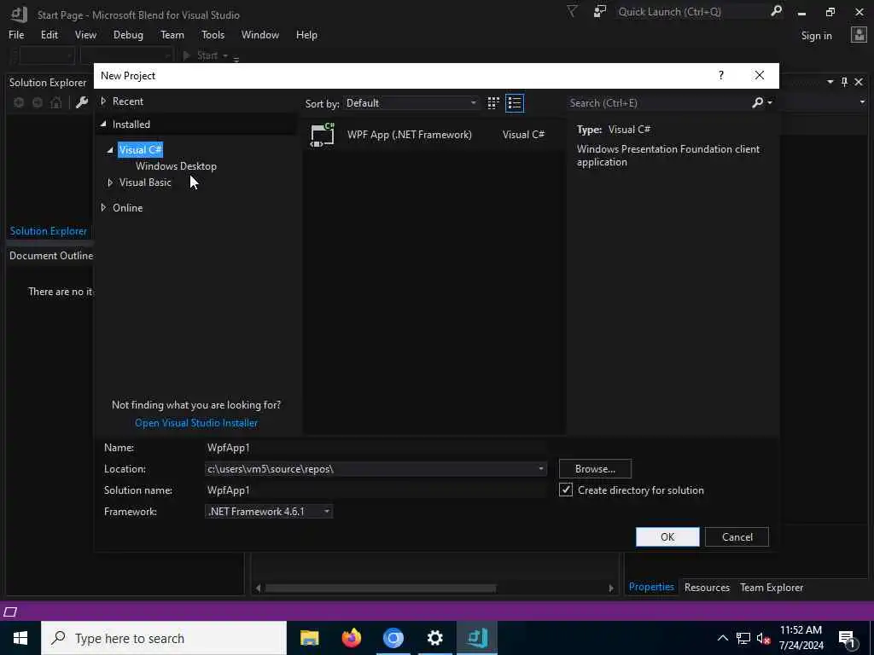The width and height of the screenshot is (874, 655).
Task: Click the WPF App template icon
Action: pyautogui.click(x=322, y=135)
